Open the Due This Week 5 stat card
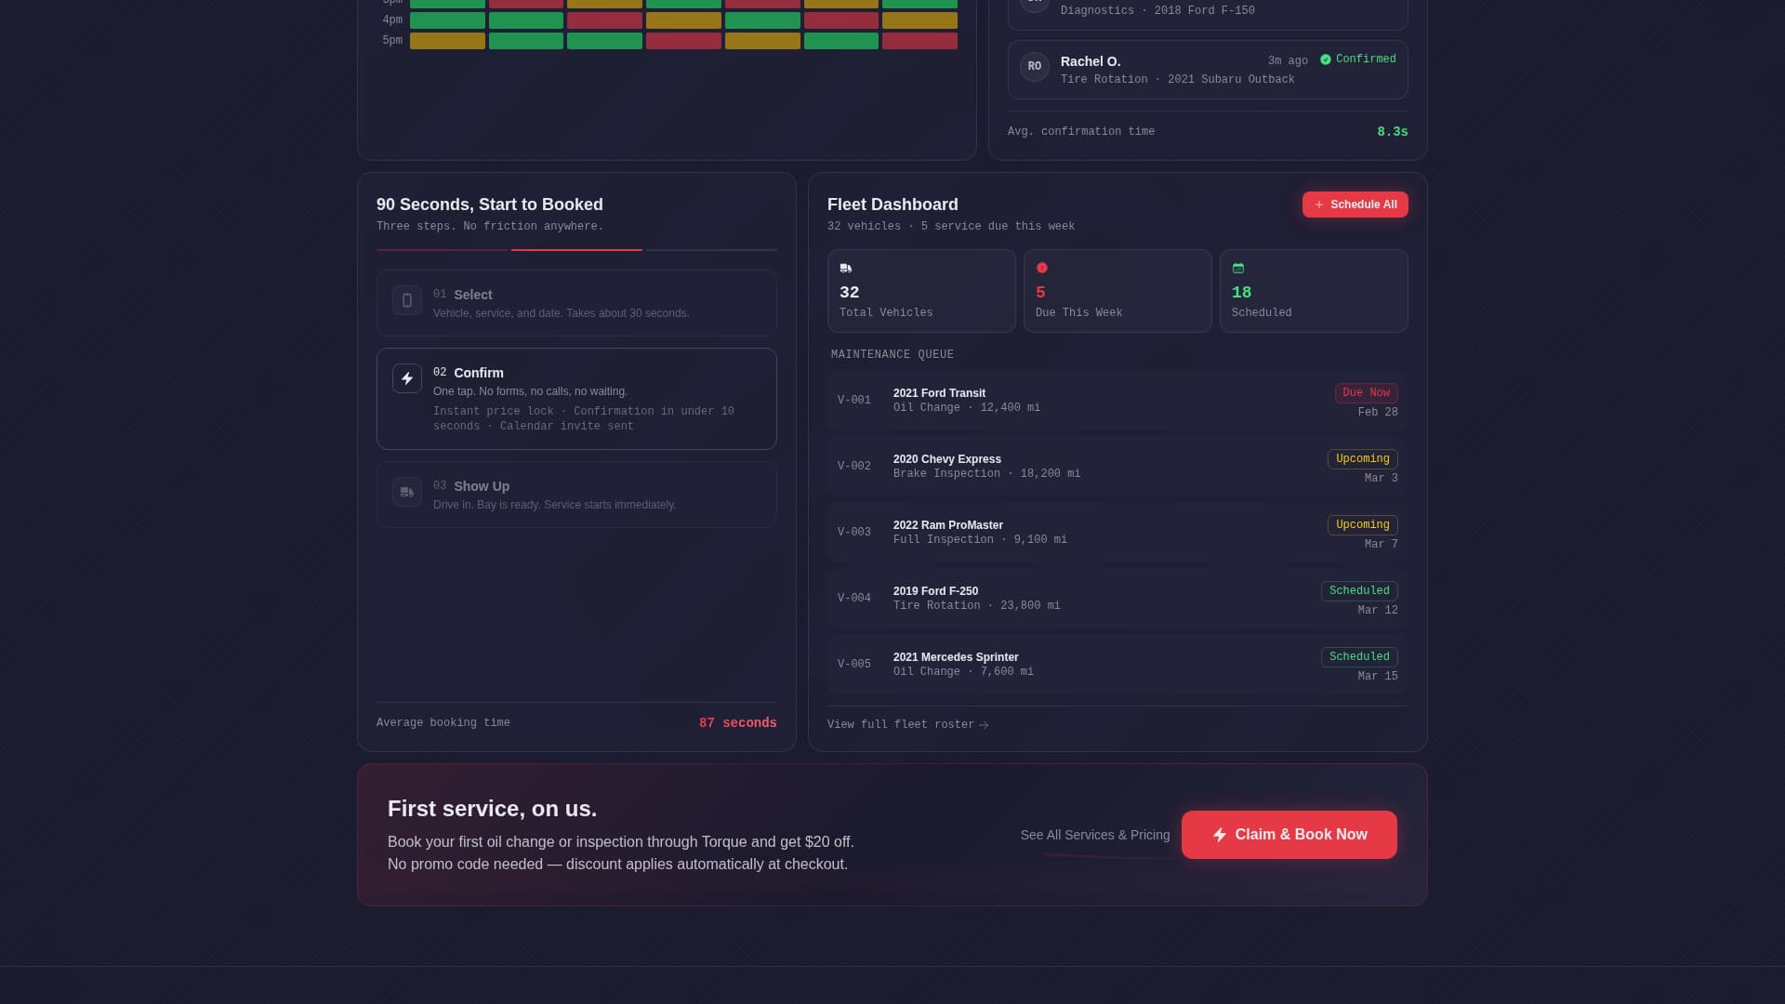The width and height of the screenshot is (1785, 1004). tap(1117, 291)
